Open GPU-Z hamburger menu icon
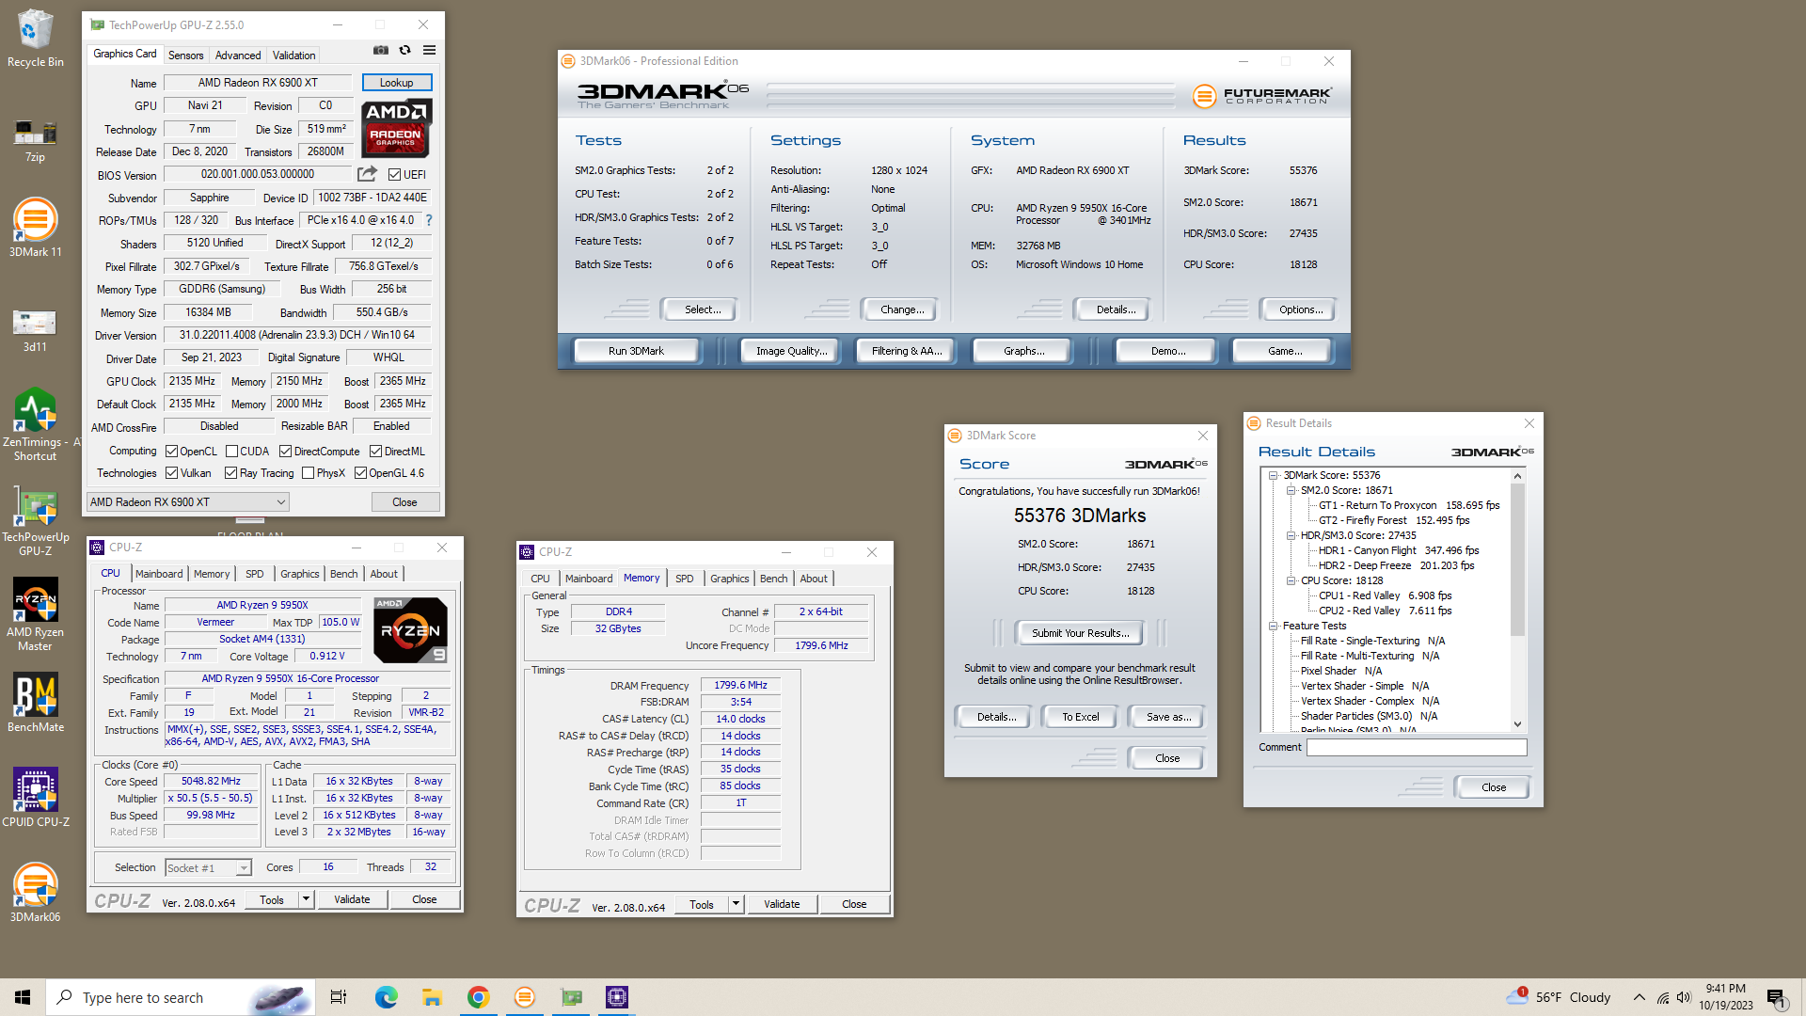 429,50
